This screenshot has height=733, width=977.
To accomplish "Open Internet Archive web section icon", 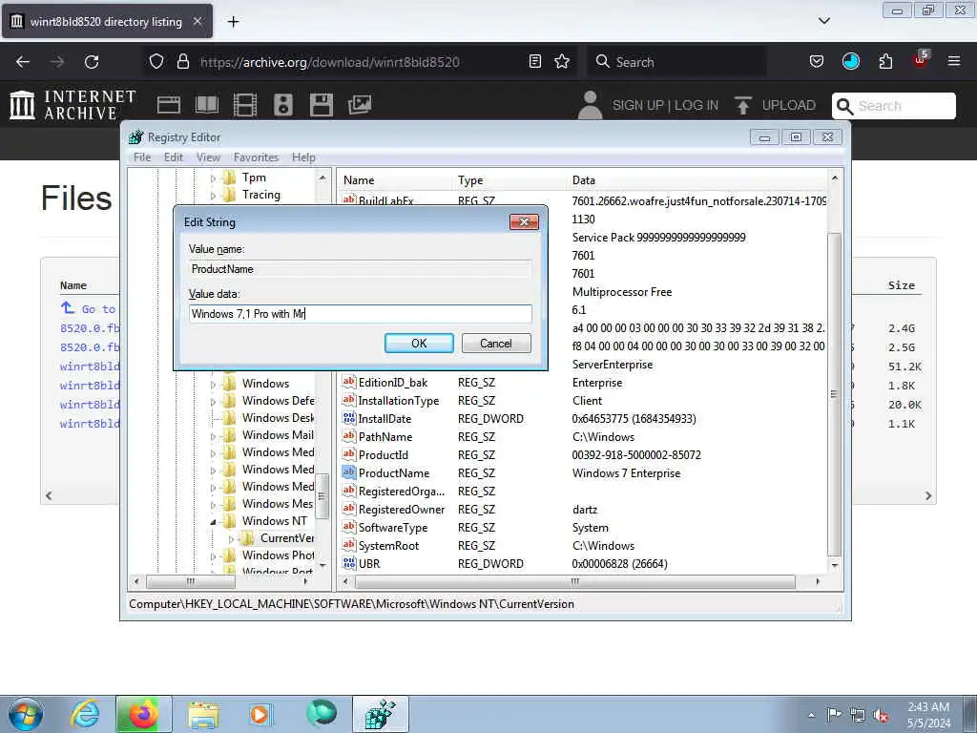I will 168,105.
